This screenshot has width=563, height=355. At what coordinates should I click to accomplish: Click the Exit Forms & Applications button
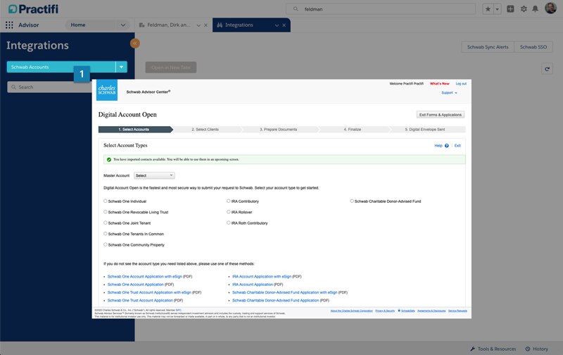pyautogui.click(x=441, y=114)
